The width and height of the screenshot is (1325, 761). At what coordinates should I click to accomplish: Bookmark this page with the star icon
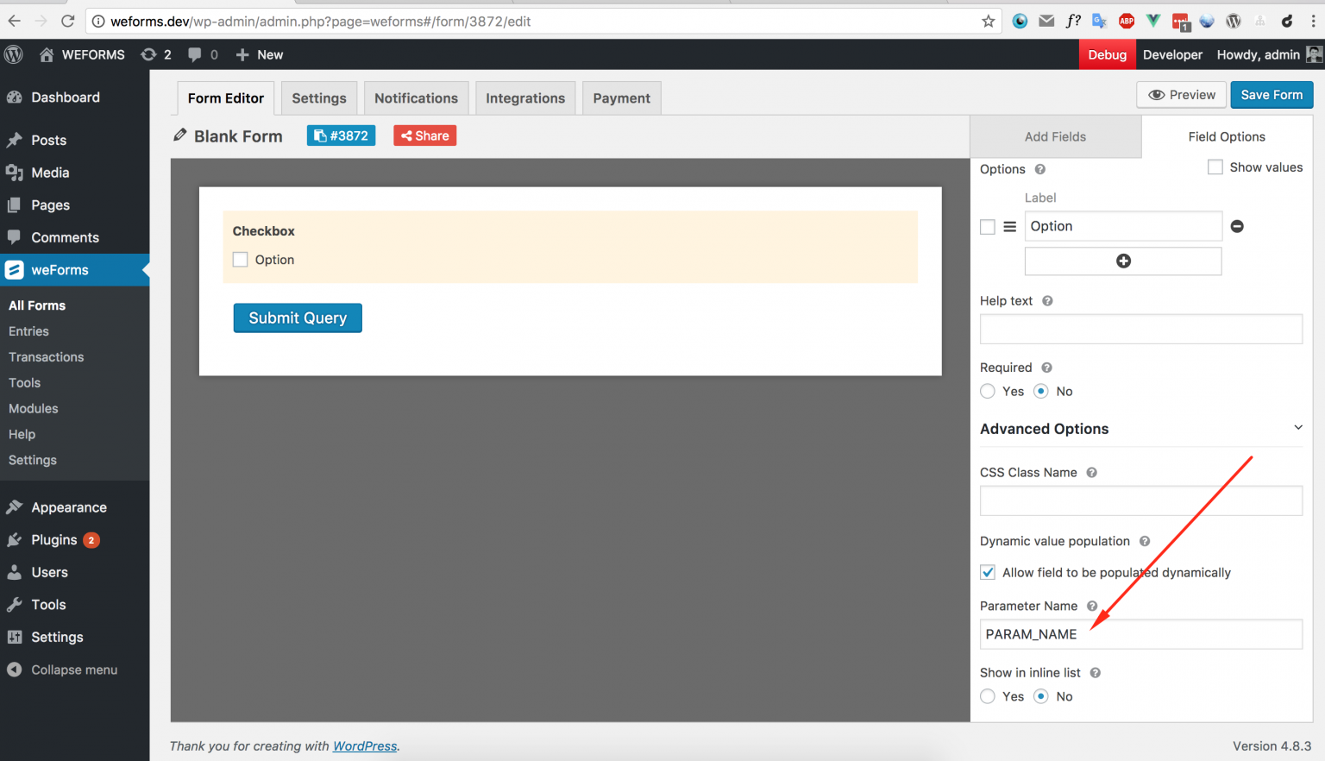pyautogui.click(x=989, y=21)
